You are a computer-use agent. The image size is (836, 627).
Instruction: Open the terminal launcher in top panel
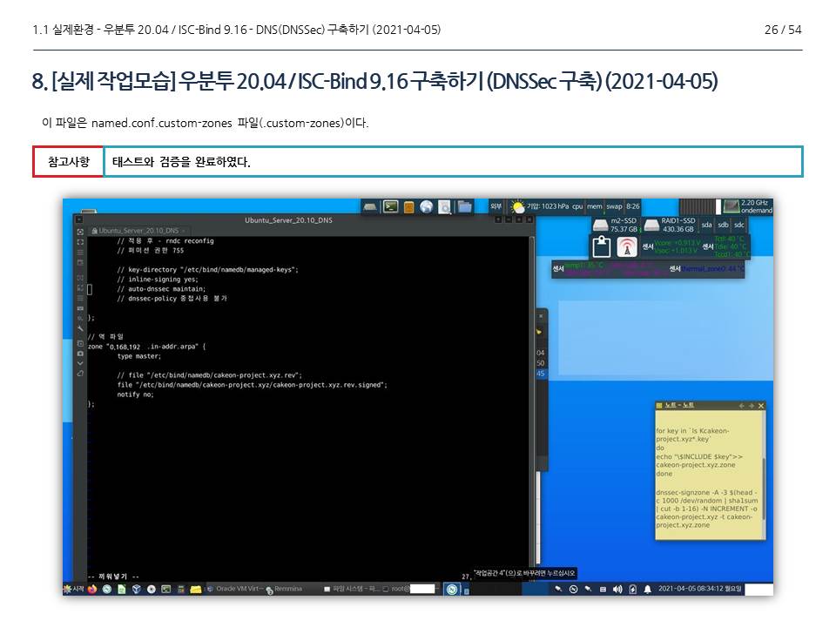[391, 206]
